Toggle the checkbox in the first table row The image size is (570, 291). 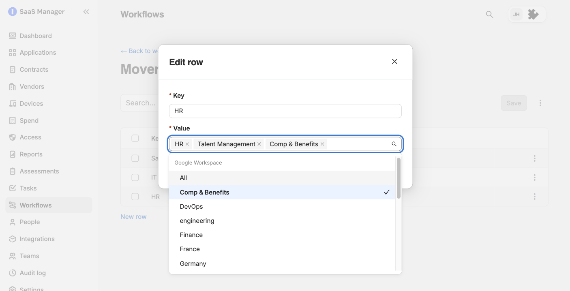(x=135, y=158)
